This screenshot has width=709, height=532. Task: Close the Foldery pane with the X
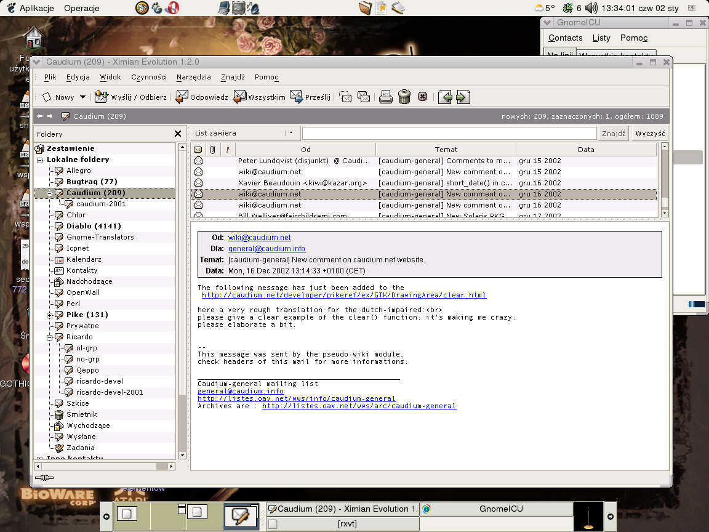(x=178, y=134)
